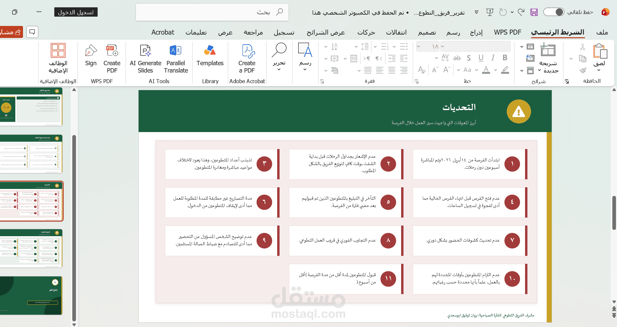This screenshot has width=617, height=327.
Task: Click the Save icon in the title bar
Action: click(x=534, y=12)
